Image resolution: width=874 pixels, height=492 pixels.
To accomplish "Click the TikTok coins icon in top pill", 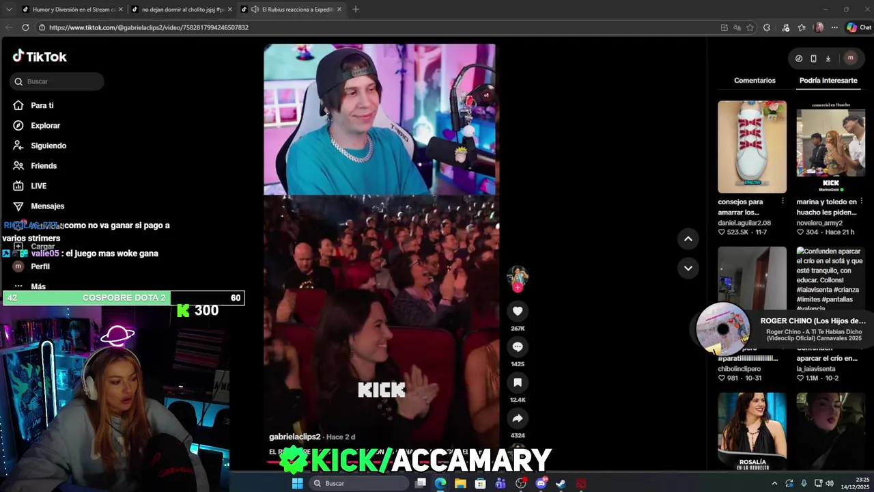I will click(x=799, y=59).
